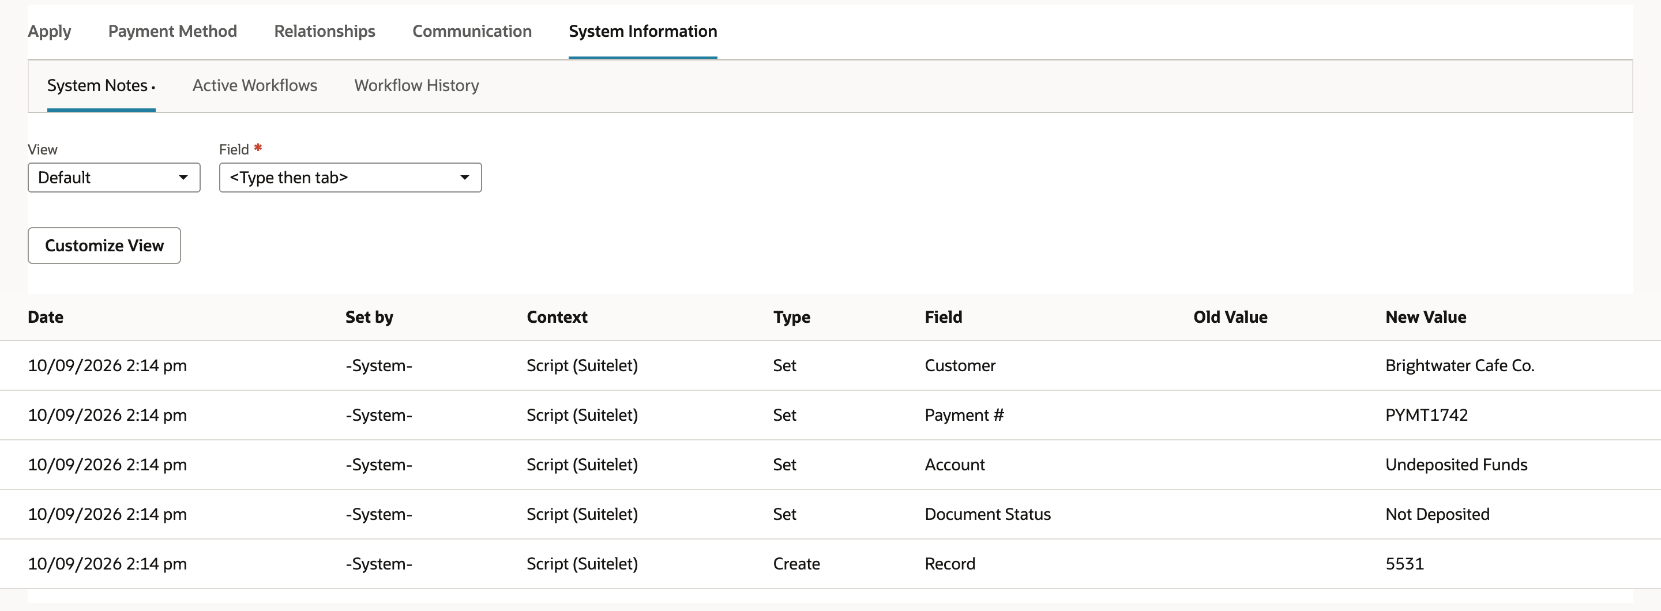This screenshot has width=1661, height=611.
Task: Click the date in the Customer row
Action: [107, 365]
